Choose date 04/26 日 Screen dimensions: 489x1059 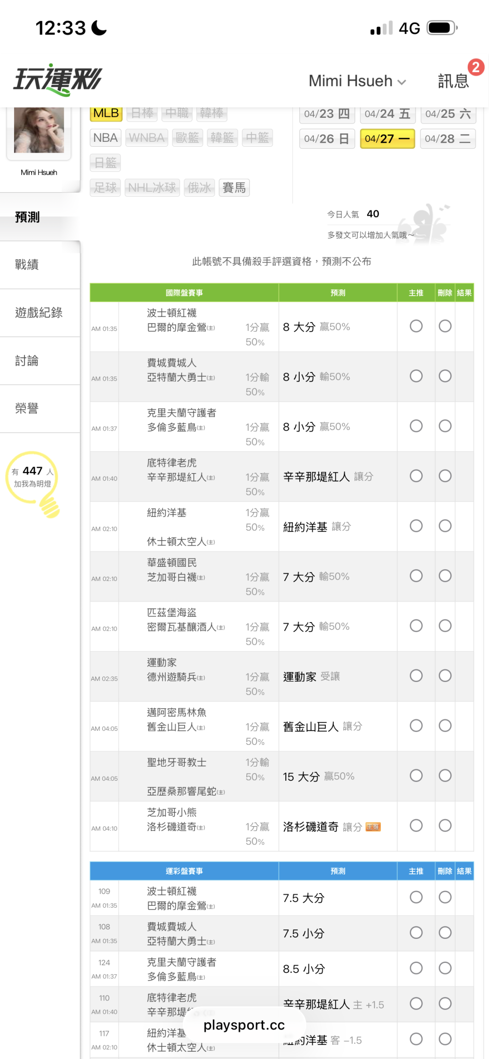point(326,139)
